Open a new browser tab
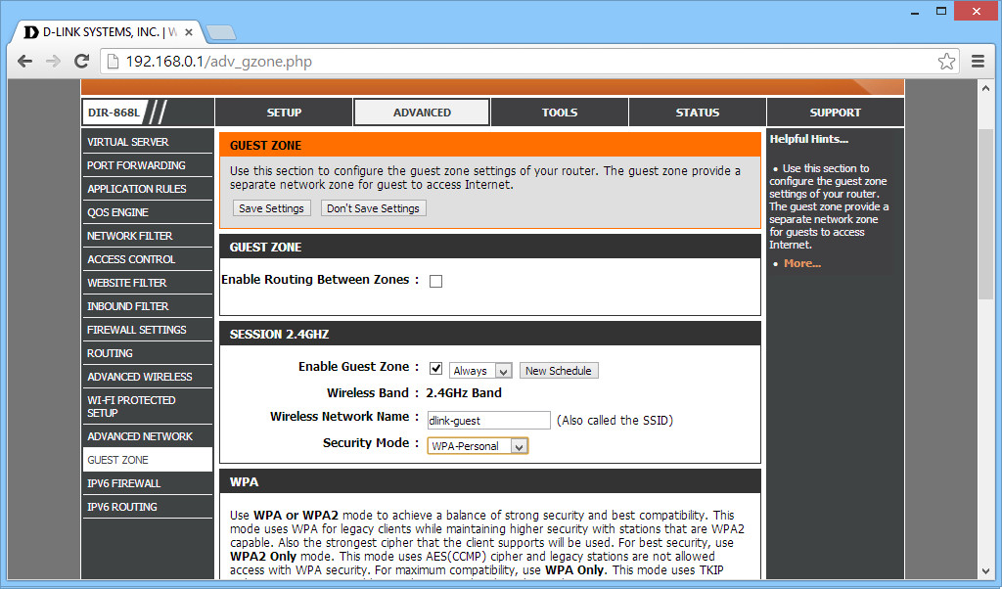Screen dimensions: 1002x589 point(221,32)
